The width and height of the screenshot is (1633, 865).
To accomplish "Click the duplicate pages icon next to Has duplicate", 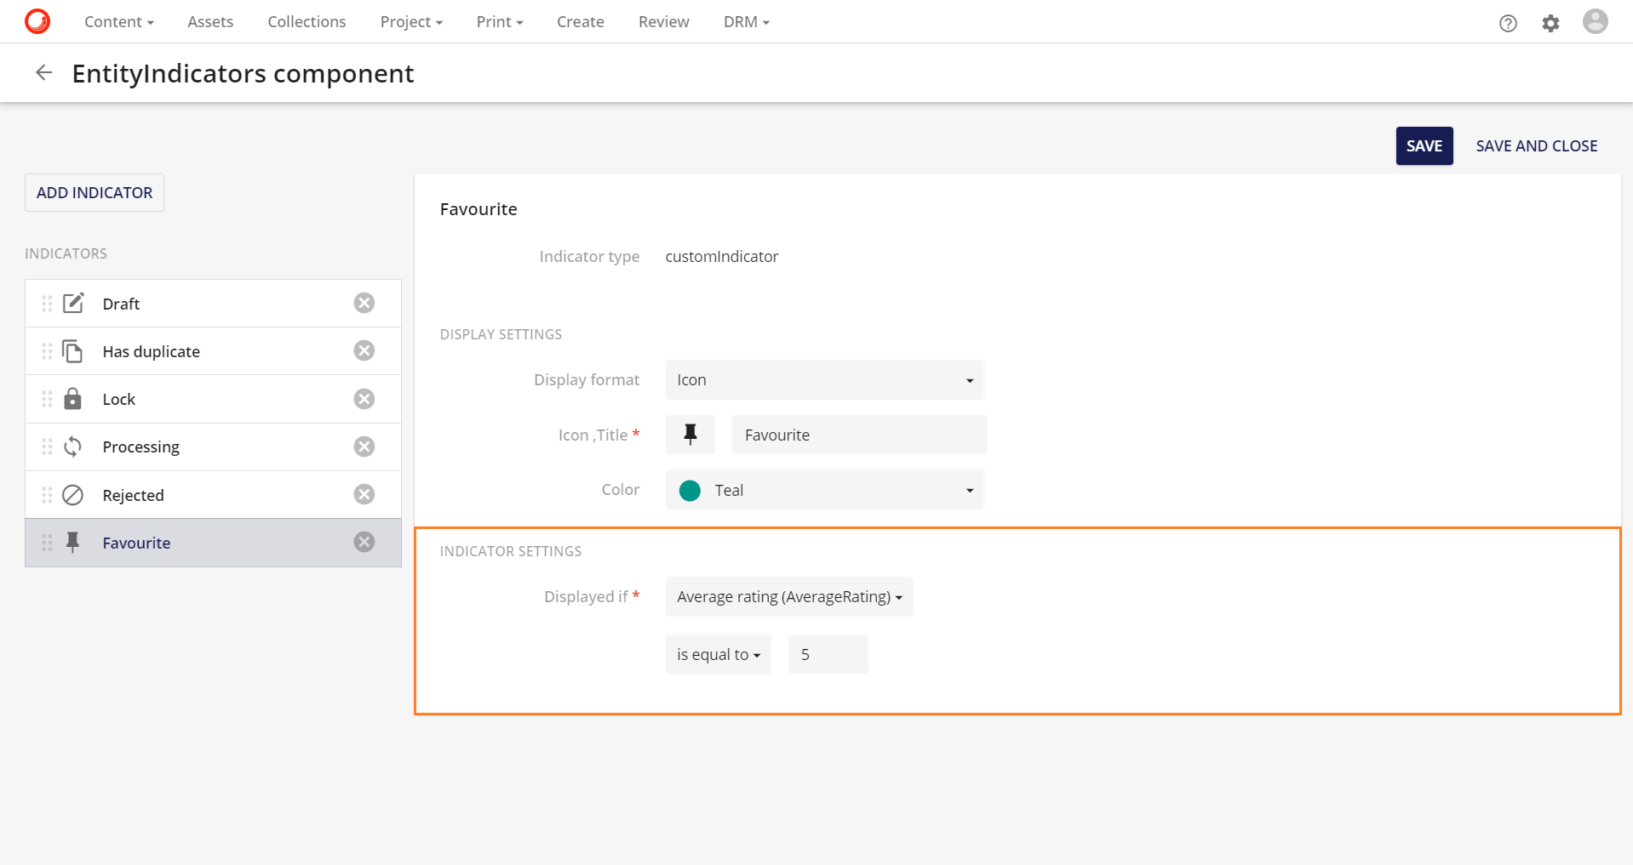I will (73, 350).
